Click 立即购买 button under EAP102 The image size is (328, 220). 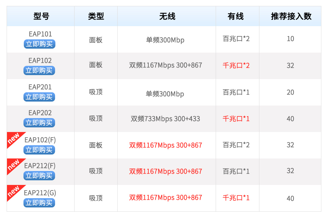click(39, 70)
